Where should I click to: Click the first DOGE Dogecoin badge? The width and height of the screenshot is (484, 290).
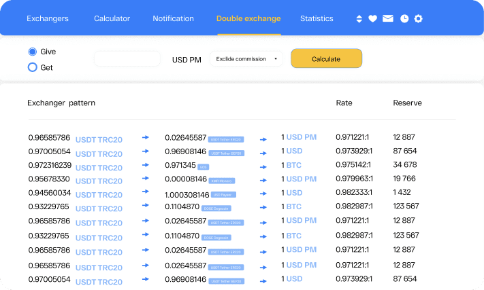(x=216, y=208)
